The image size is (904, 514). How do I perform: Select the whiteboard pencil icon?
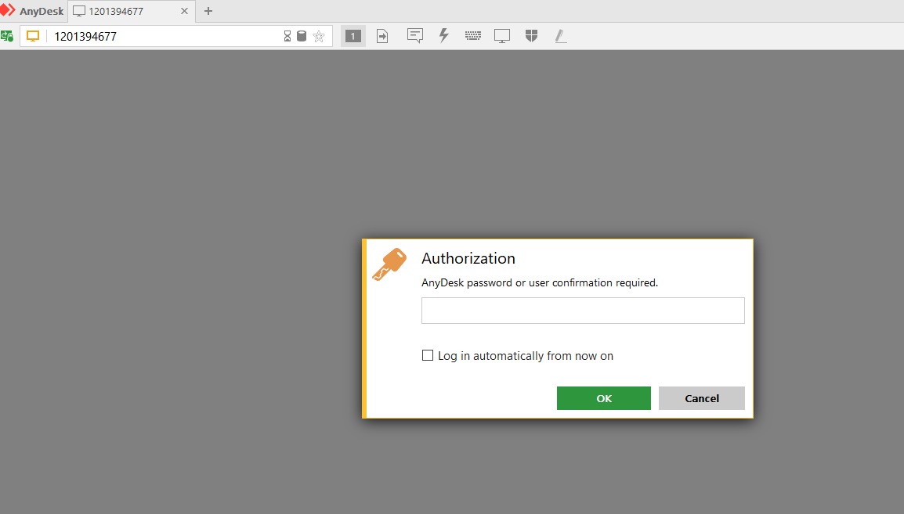click(x=560, y=36)
